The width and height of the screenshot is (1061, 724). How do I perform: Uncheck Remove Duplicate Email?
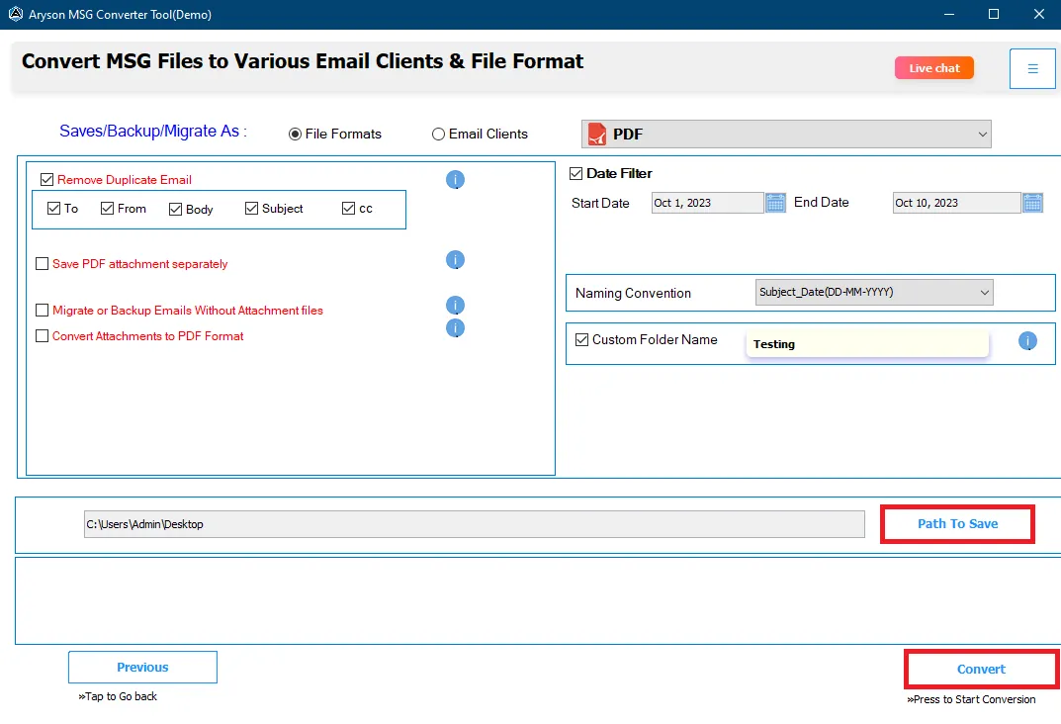(46, 179)
